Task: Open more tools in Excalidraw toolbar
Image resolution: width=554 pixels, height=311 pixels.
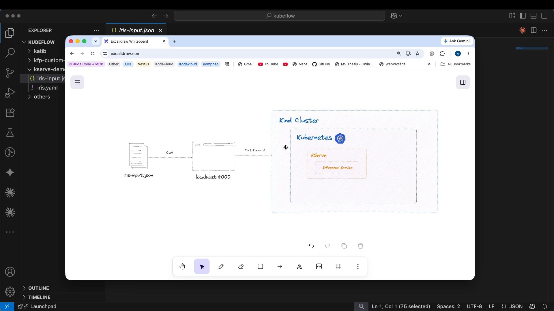Action: 358,266
